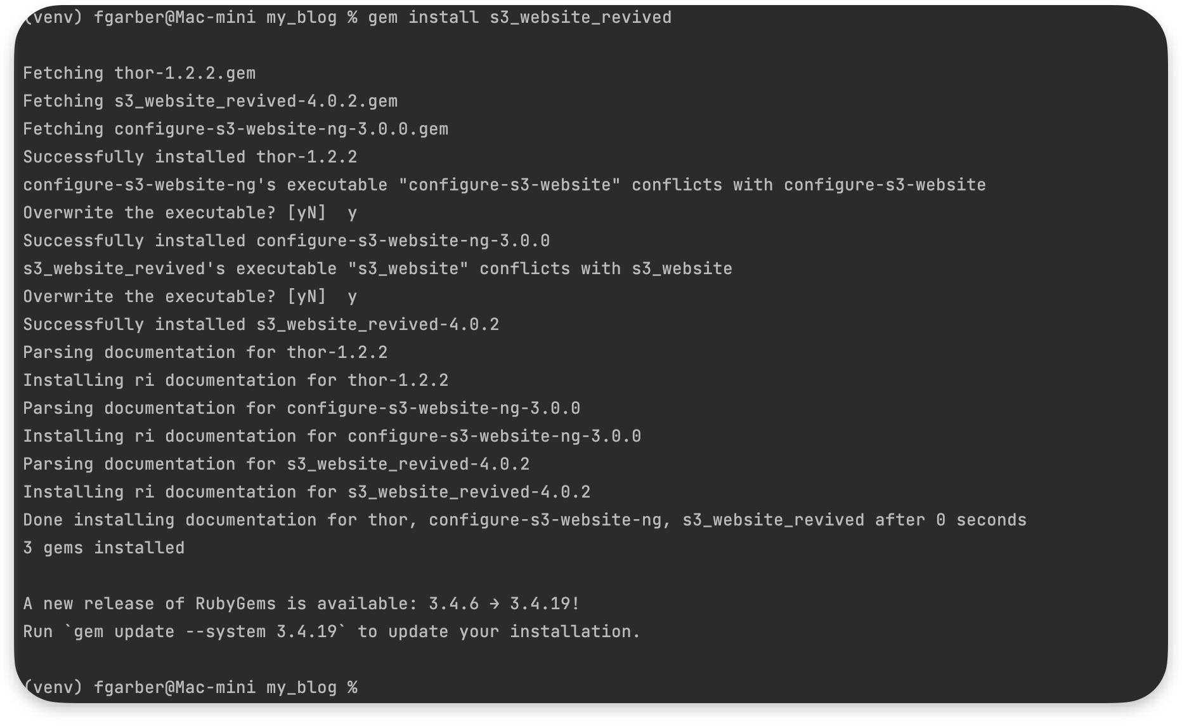Click the "s3_website" executable conflict warning line

377,269
